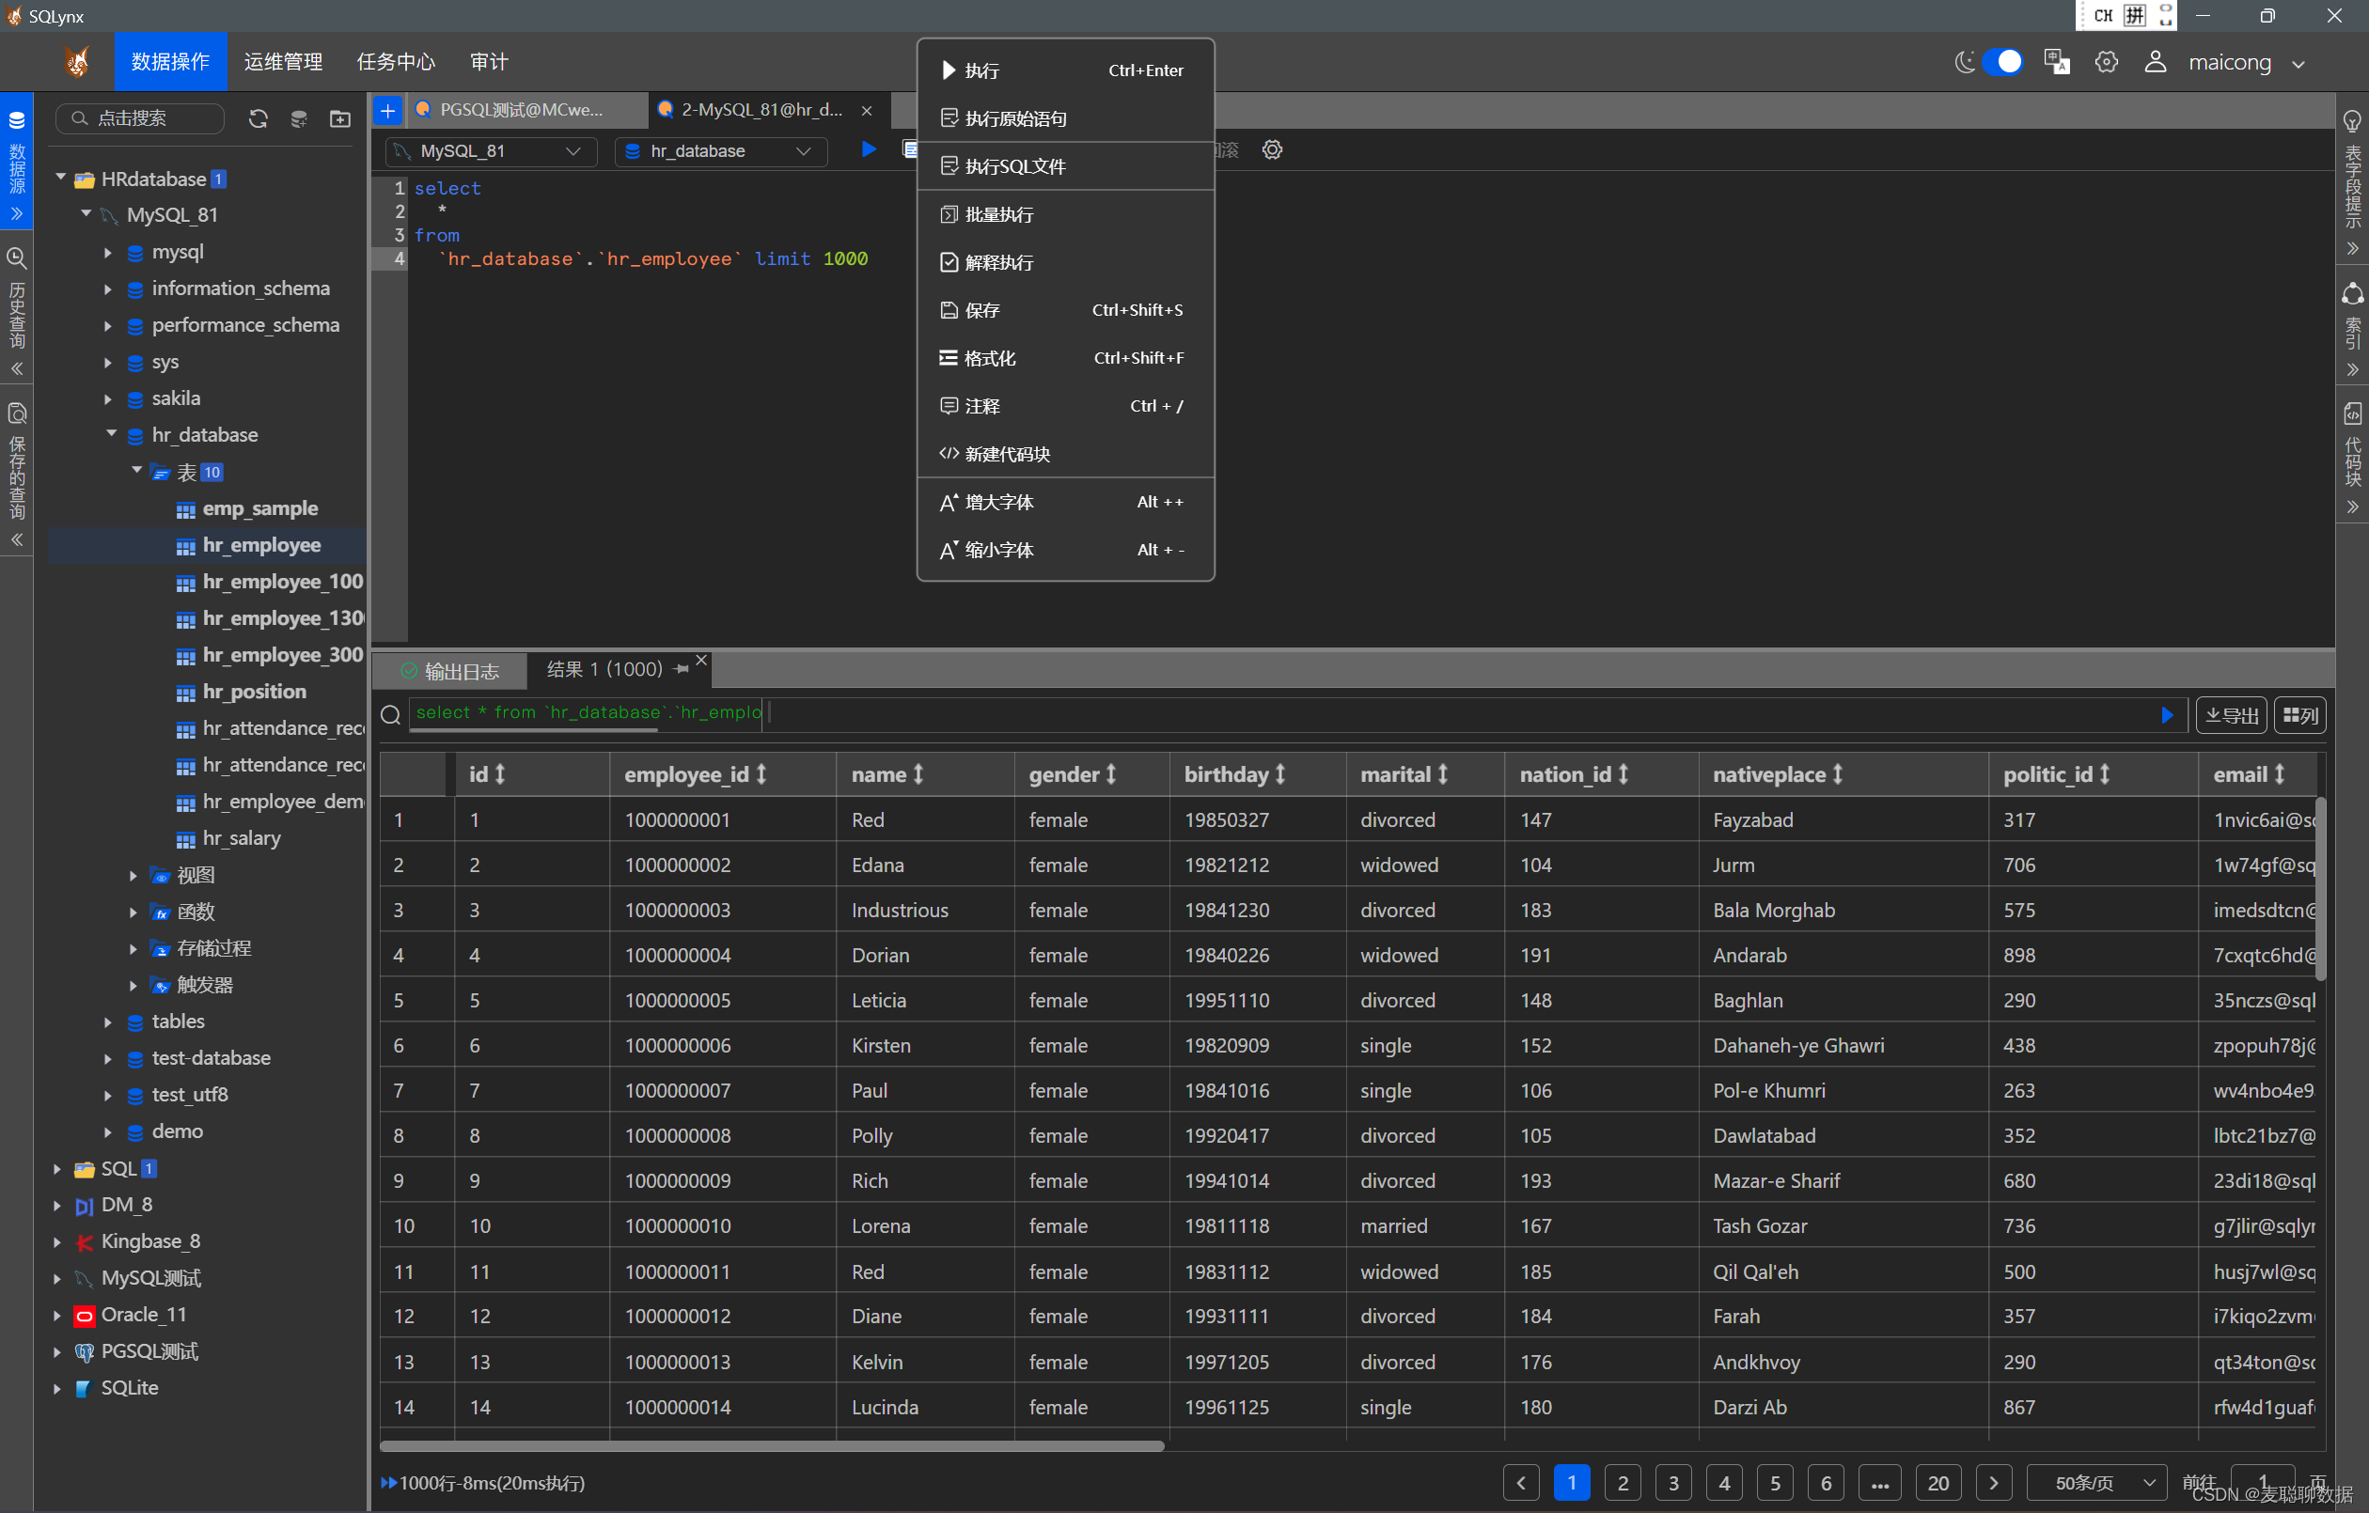Click the search magnifier in result filter
This screenshot has width=2369, height=1513.
coord(390,714)
